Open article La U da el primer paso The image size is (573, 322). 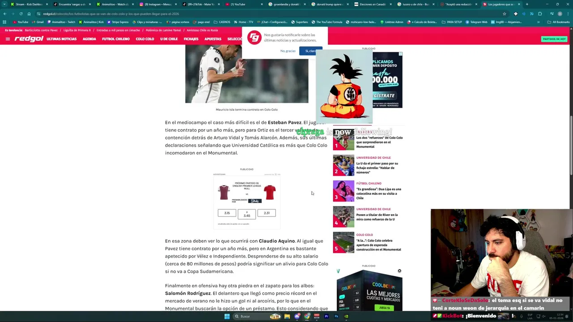(377, 168)
